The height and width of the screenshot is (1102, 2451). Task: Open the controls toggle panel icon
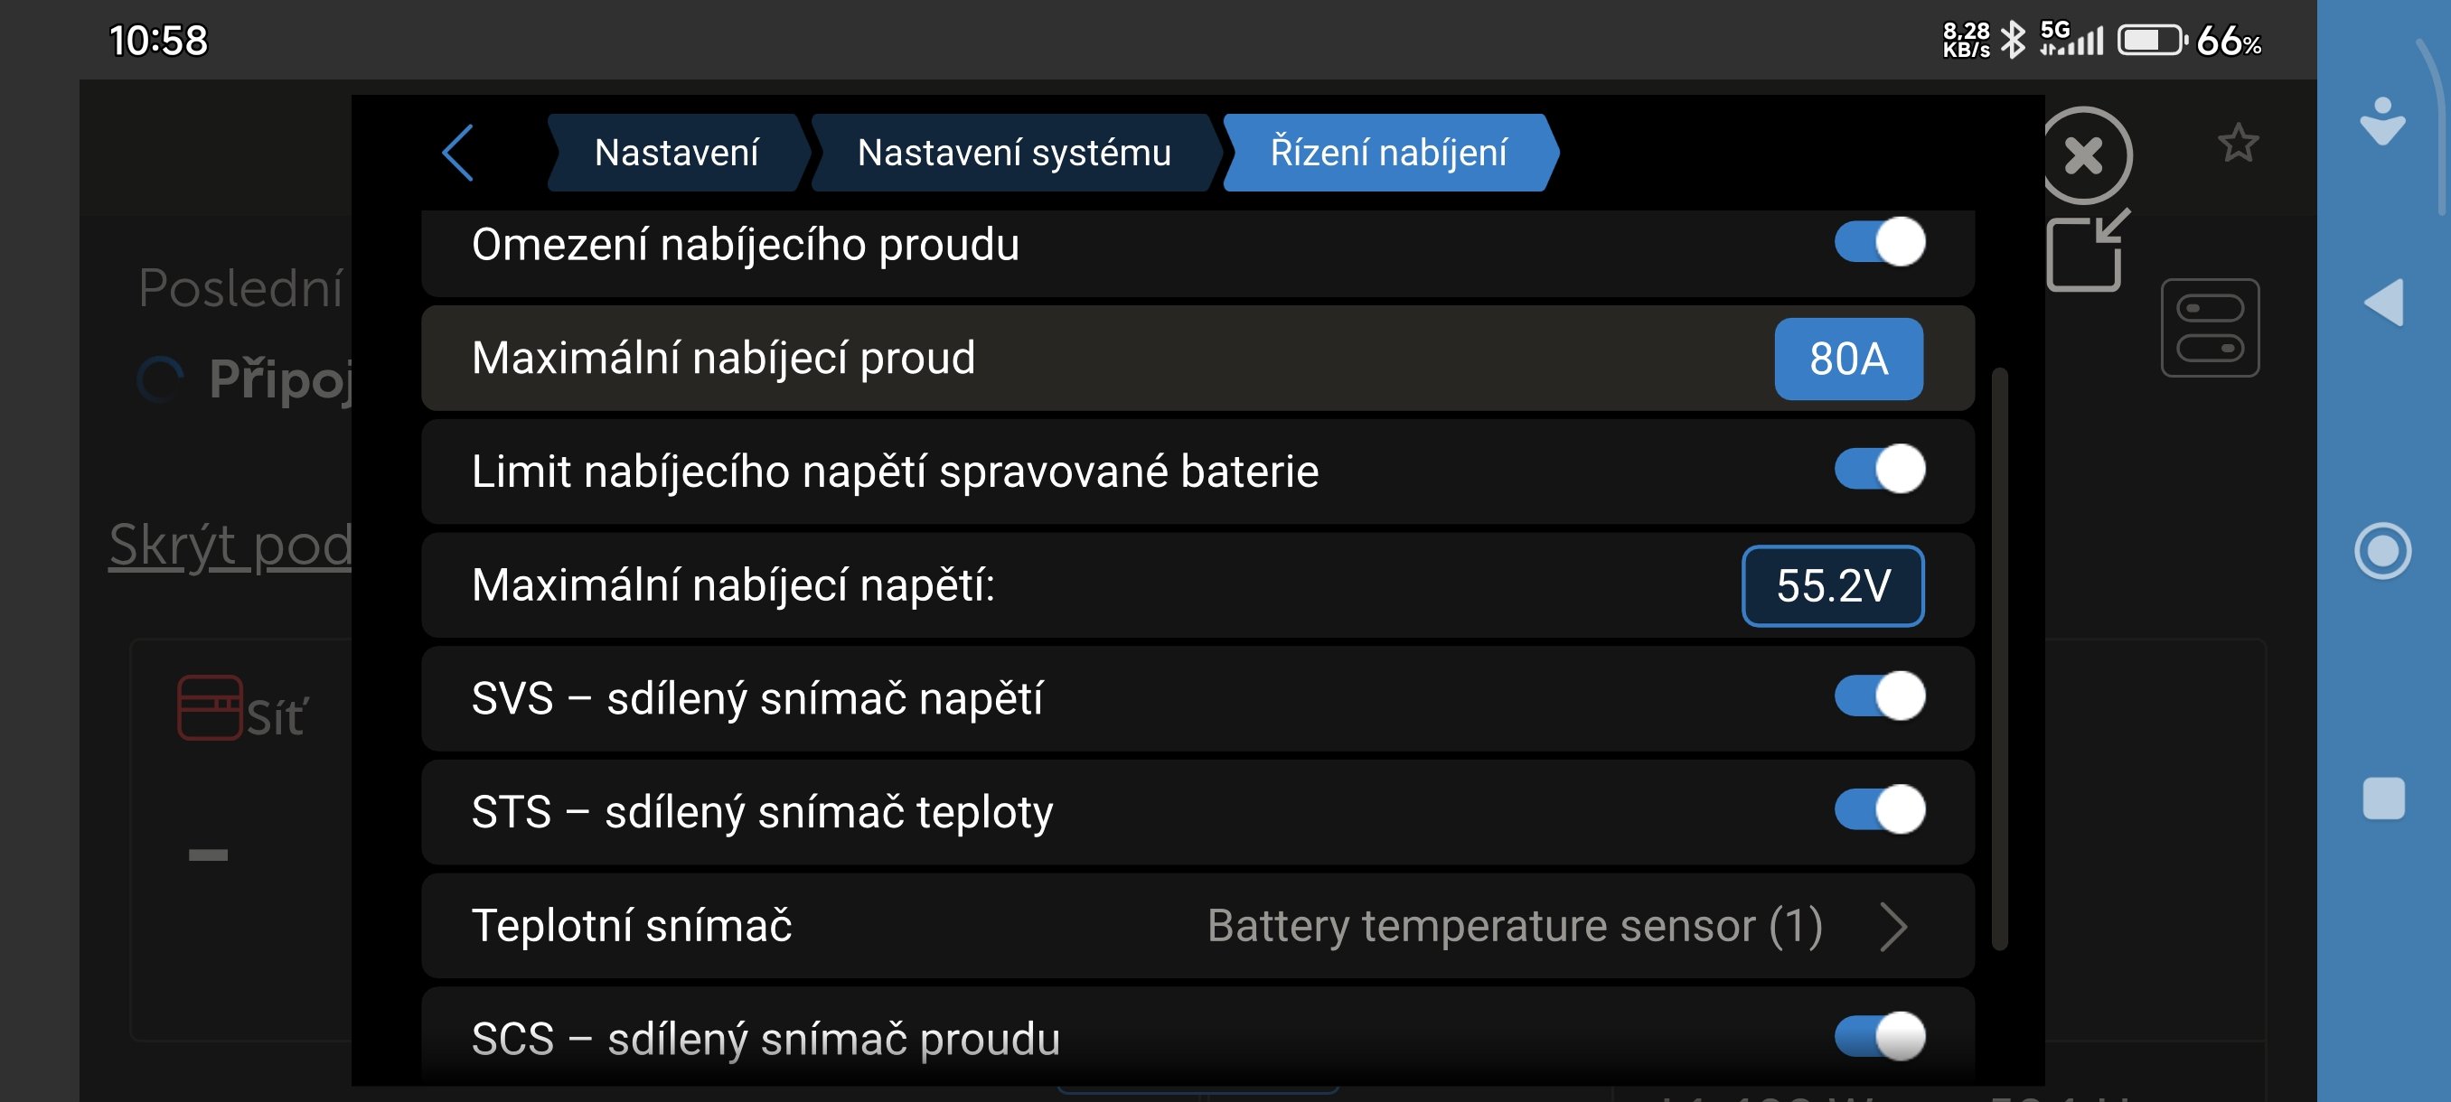click(2210, 328)
